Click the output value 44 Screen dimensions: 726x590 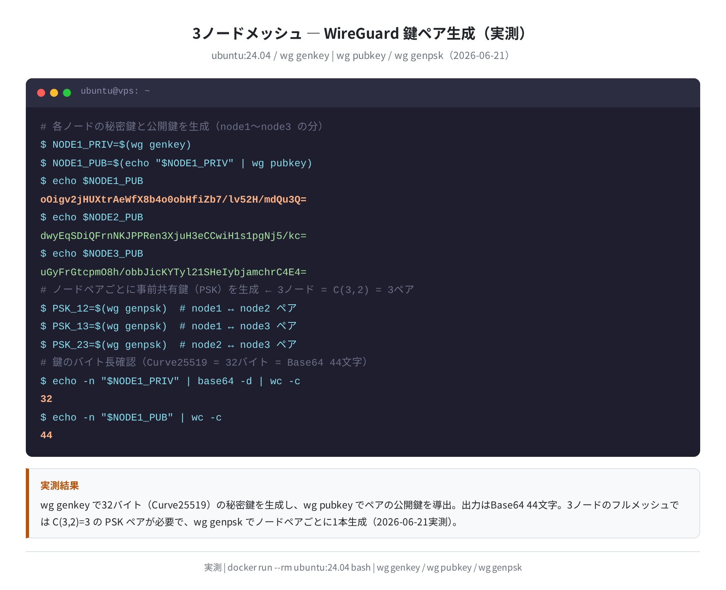(46, 435)
